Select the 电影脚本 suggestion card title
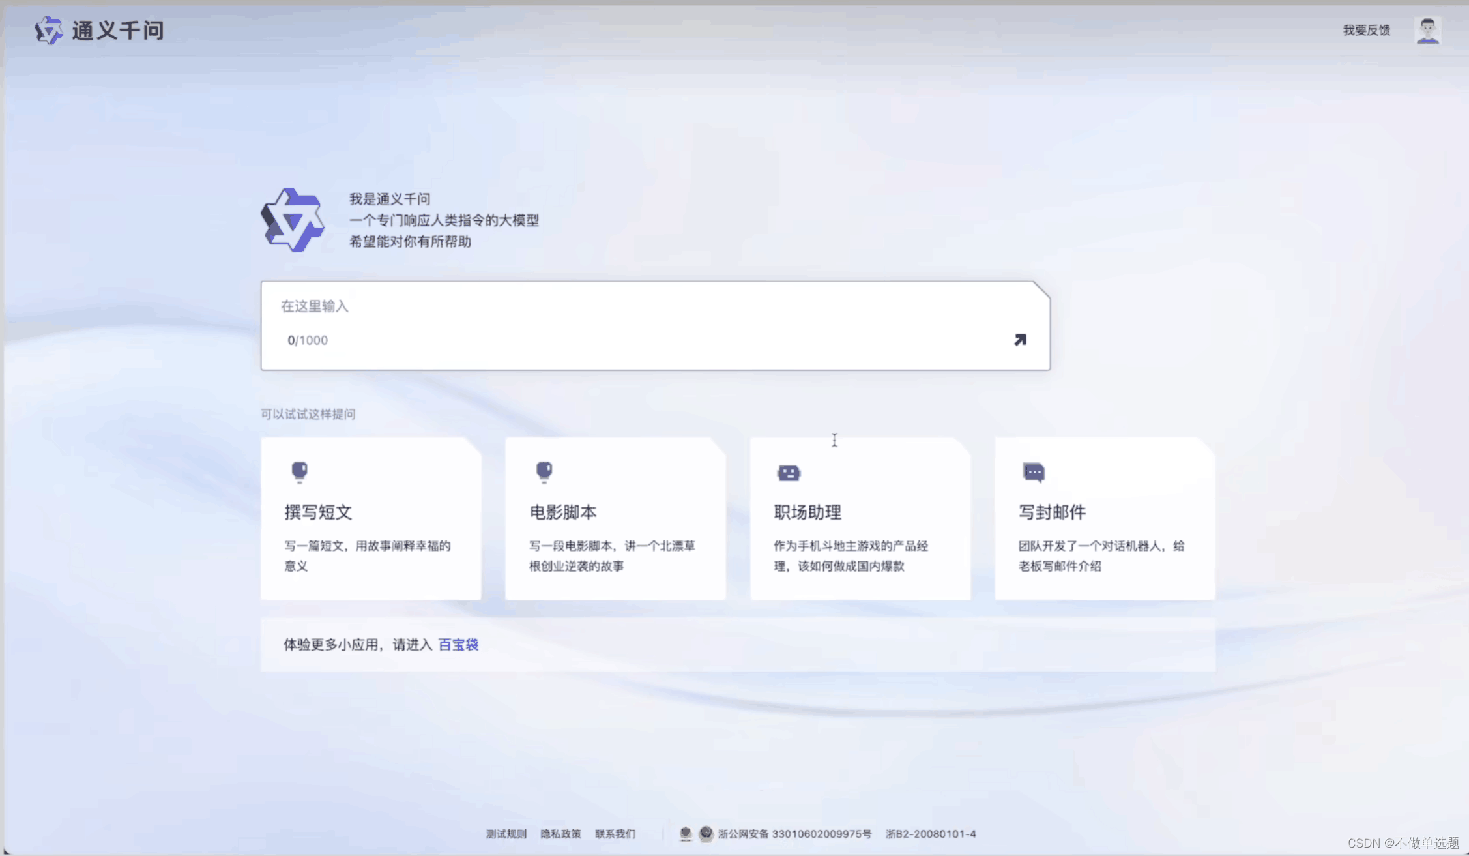1469x856 pixels. coord(562,512)
